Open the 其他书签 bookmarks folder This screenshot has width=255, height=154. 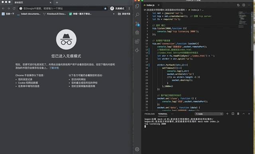124,14
